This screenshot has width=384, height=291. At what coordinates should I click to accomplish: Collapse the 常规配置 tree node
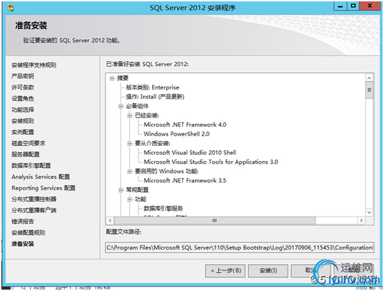pos(120,190)
